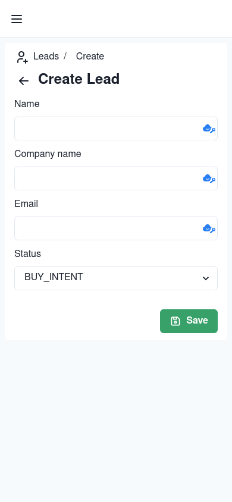This screenshot has width=232, height=502.
Task: Open the hamburger navigation menu
Action: tap(17, 19)
